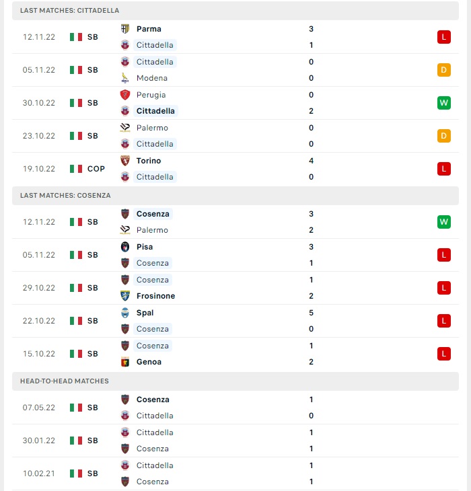The width and height of the screenshot is (471, 491).
Task: Select the Genoa team name
Action: [149, 362]
